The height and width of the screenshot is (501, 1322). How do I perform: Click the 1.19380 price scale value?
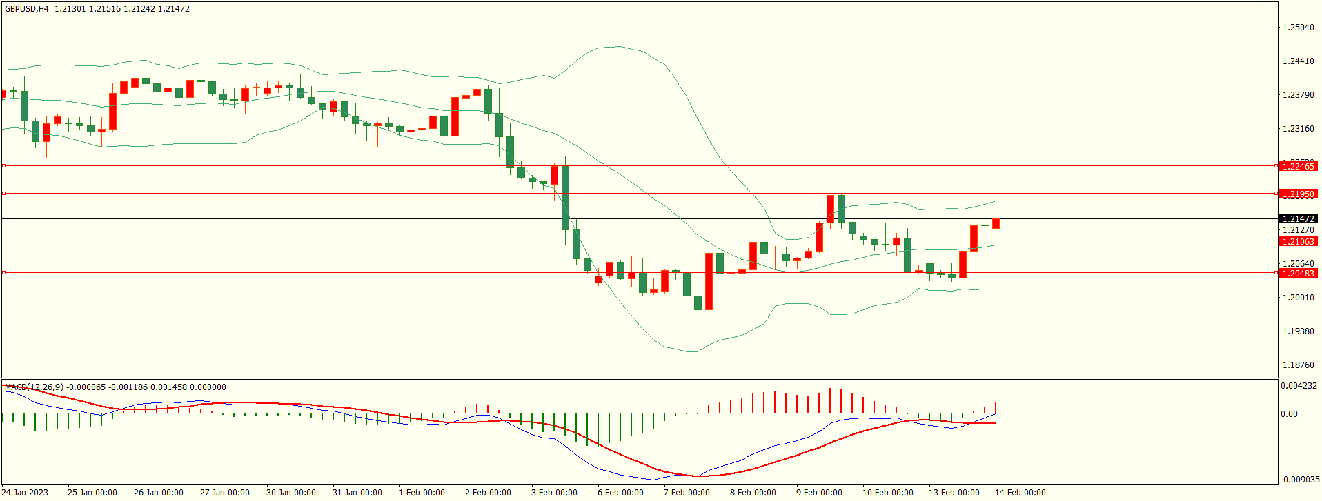click(1298, 331)
